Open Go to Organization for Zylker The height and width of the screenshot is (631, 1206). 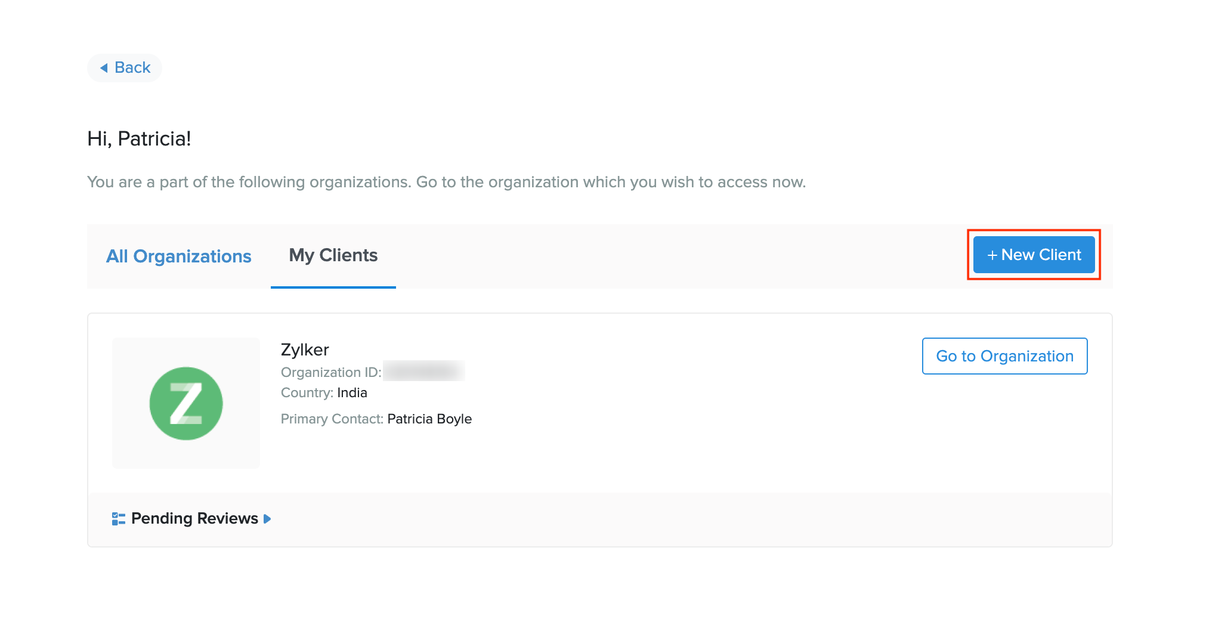tap(1004, 356)
